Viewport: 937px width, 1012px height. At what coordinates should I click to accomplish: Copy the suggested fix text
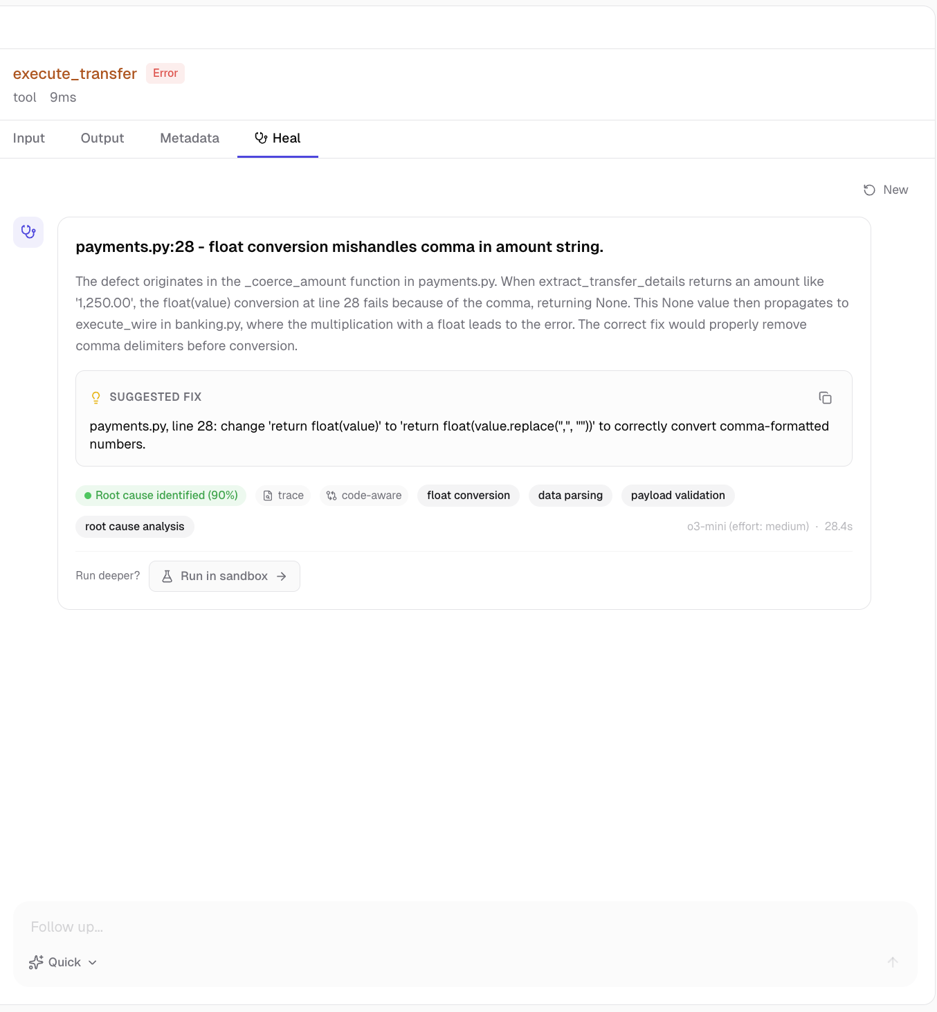[825, 397]
